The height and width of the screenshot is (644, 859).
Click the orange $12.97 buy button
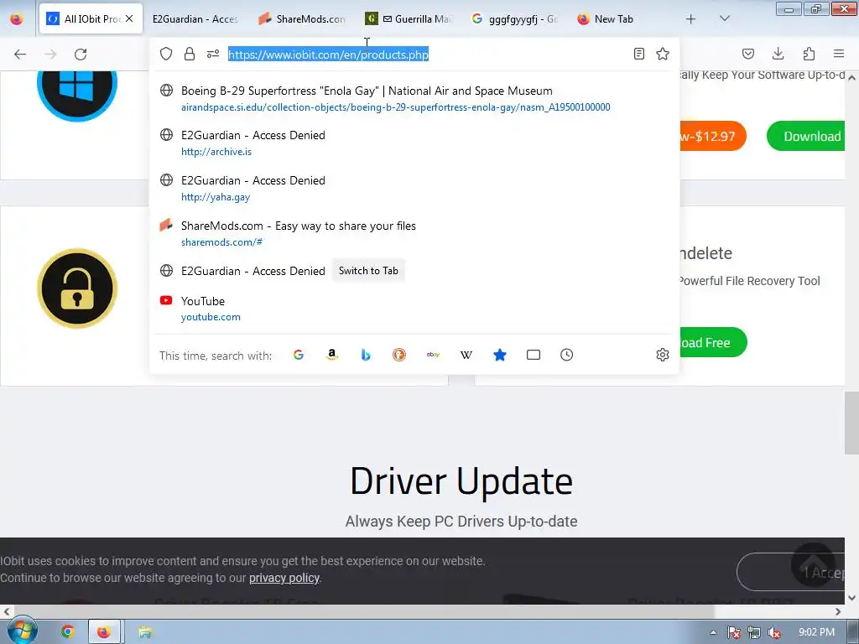click(x=713, y=137)
